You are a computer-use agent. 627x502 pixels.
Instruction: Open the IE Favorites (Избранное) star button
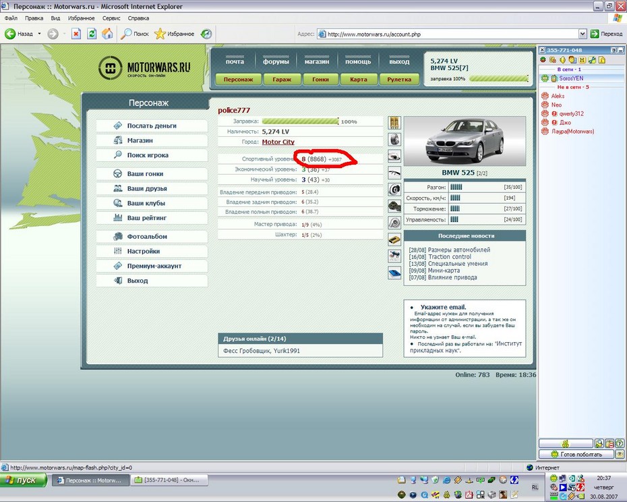(175, 34)
